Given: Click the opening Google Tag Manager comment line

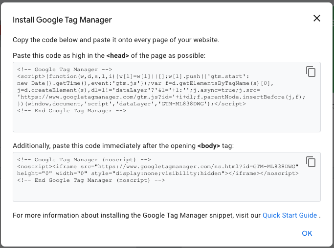Looking at the screenshot, I should (x=65, y=70).
